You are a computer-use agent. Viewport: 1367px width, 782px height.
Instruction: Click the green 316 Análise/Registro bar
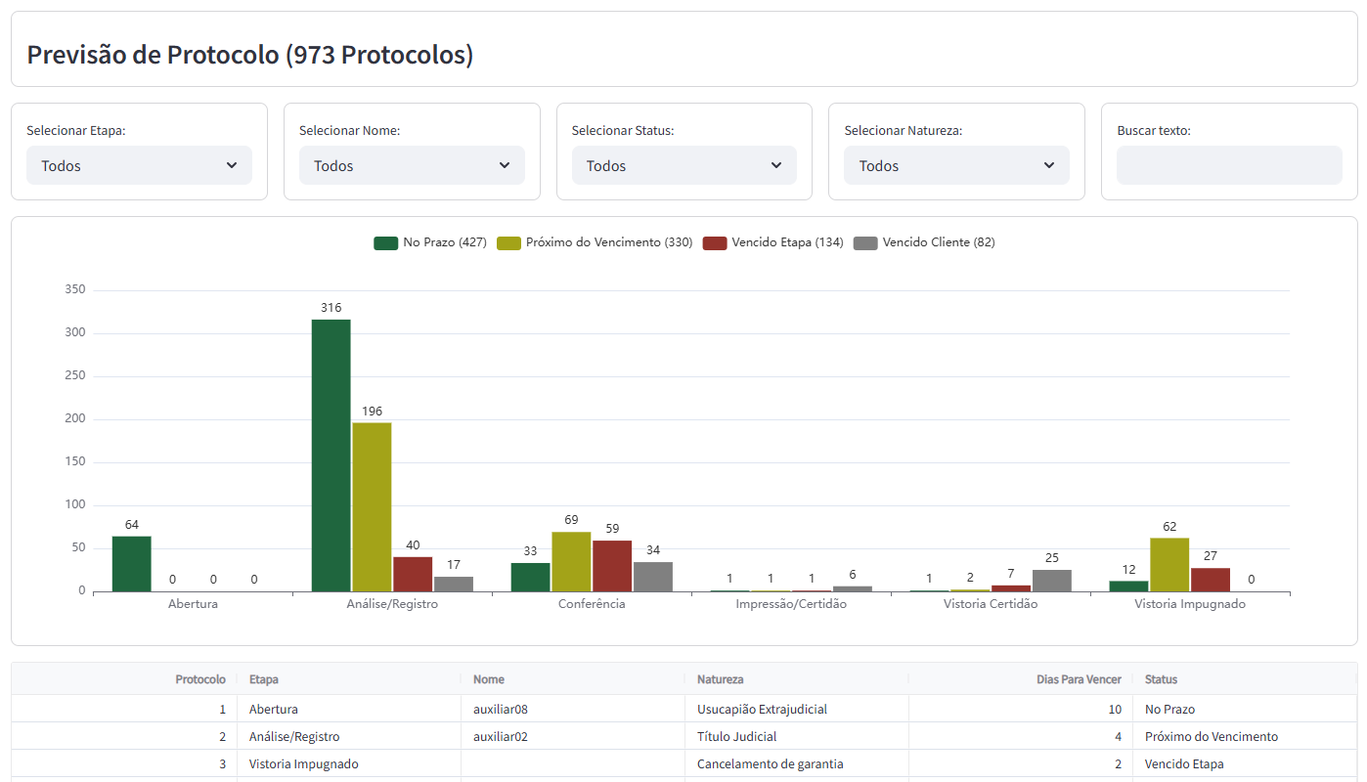click(x=331, y=455)
